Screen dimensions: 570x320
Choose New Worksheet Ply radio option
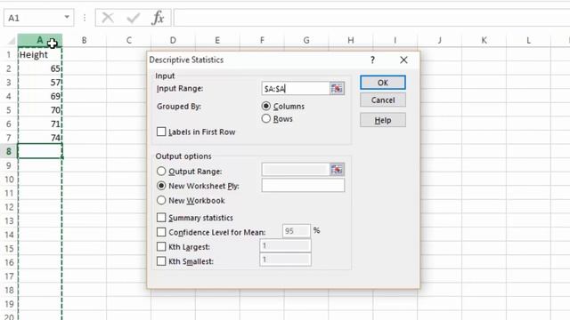161,186
